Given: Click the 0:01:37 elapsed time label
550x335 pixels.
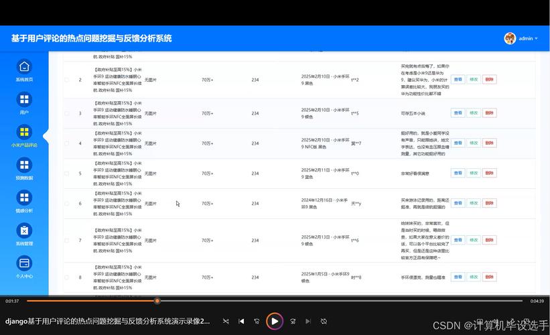Looking at the screenshot, I should click(x=12, y=301).
